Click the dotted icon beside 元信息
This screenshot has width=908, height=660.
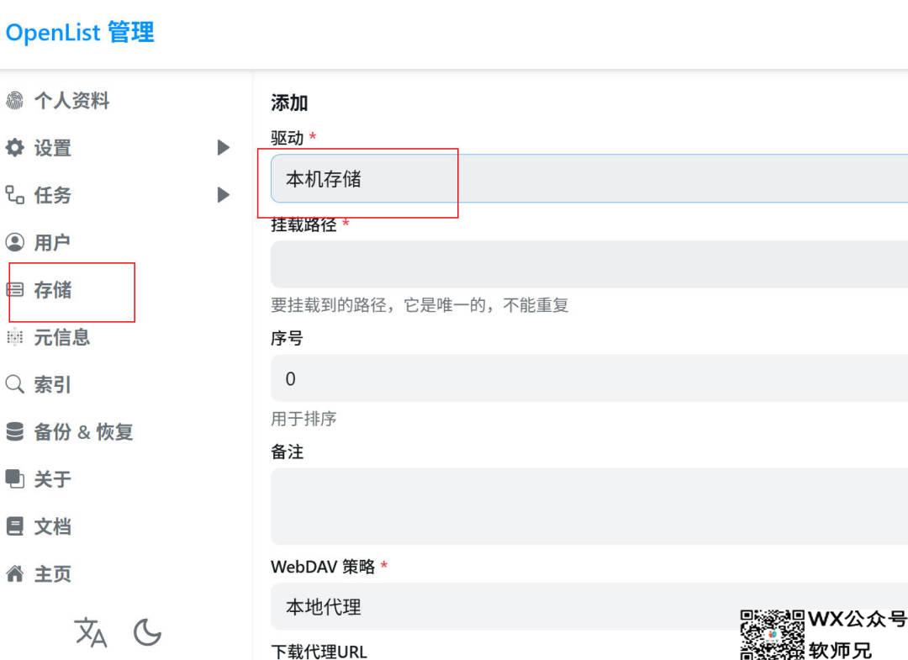(14, 337)
